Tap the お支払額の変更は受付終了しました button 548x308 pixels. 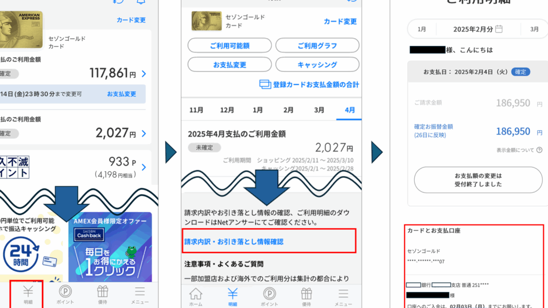[478, 180]
